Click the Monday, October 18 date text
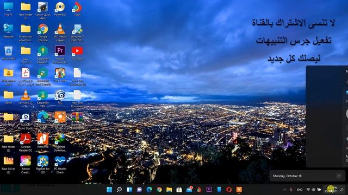This screenshot has height=195, width=348. pos(287,176)
